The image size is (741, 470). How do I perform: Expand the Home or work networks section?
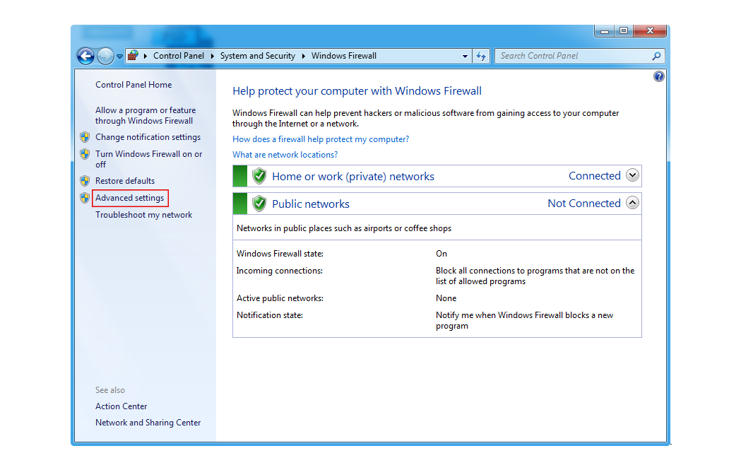point(632,175)
